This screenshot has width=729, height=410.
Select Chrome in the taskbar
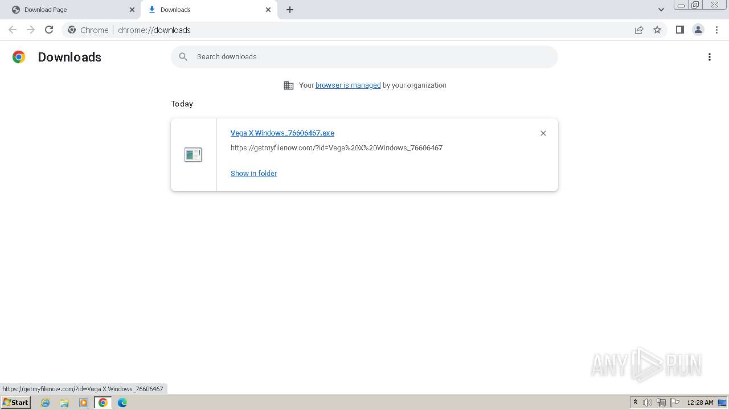pyautogui.click(x=103, y=403)
